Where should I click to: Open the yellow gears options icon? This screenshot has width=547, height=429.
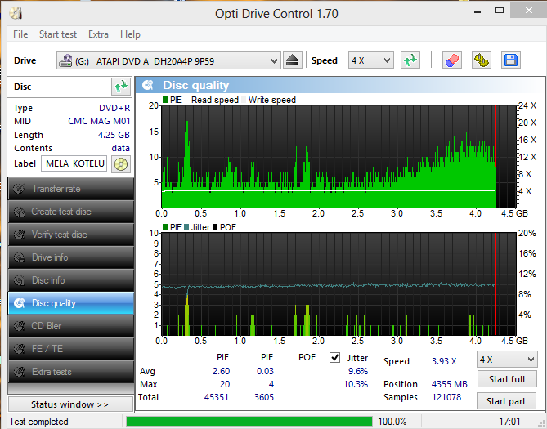pyautogui.click(x=482, y=60)
